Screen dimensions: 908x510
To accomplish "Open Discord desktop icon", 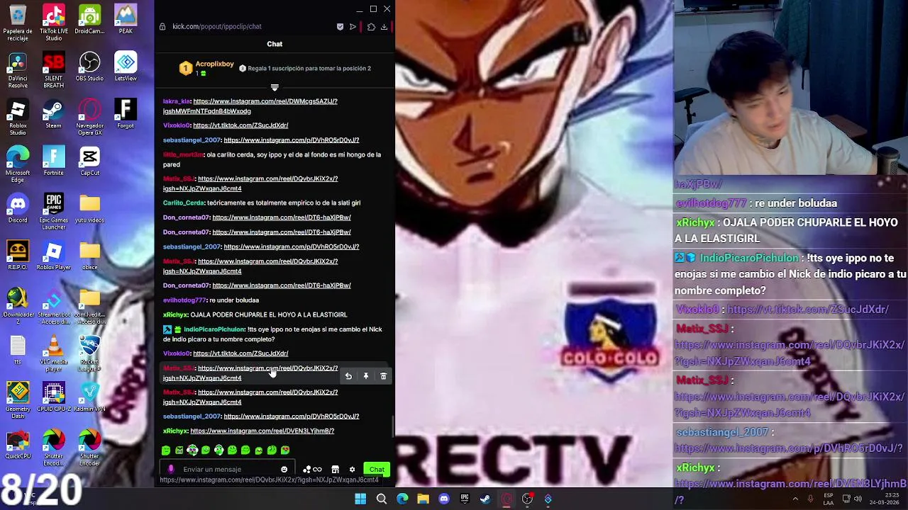I will pyautogui.click(x=18, y=209).
